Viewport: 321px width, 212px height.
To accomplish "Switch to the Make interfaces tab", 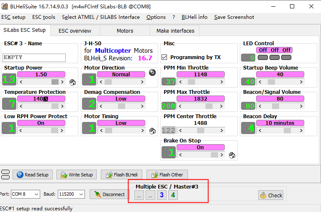I will [x=175, y=31].
